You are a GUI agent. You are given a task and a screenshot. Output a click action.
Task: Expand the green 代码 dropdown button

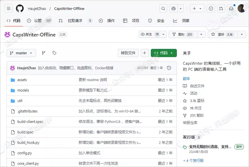[x=164, y=53]
